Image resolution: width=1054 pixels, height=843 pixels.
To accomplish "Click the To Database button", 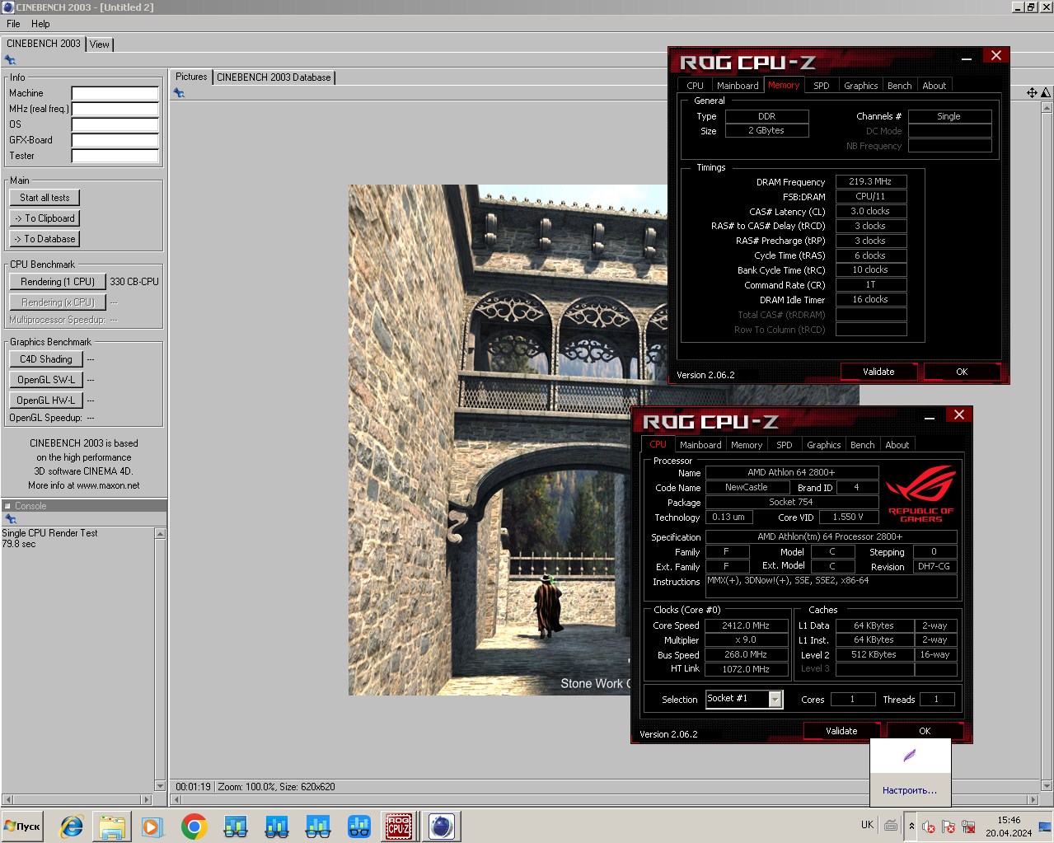I will [45, 239].
